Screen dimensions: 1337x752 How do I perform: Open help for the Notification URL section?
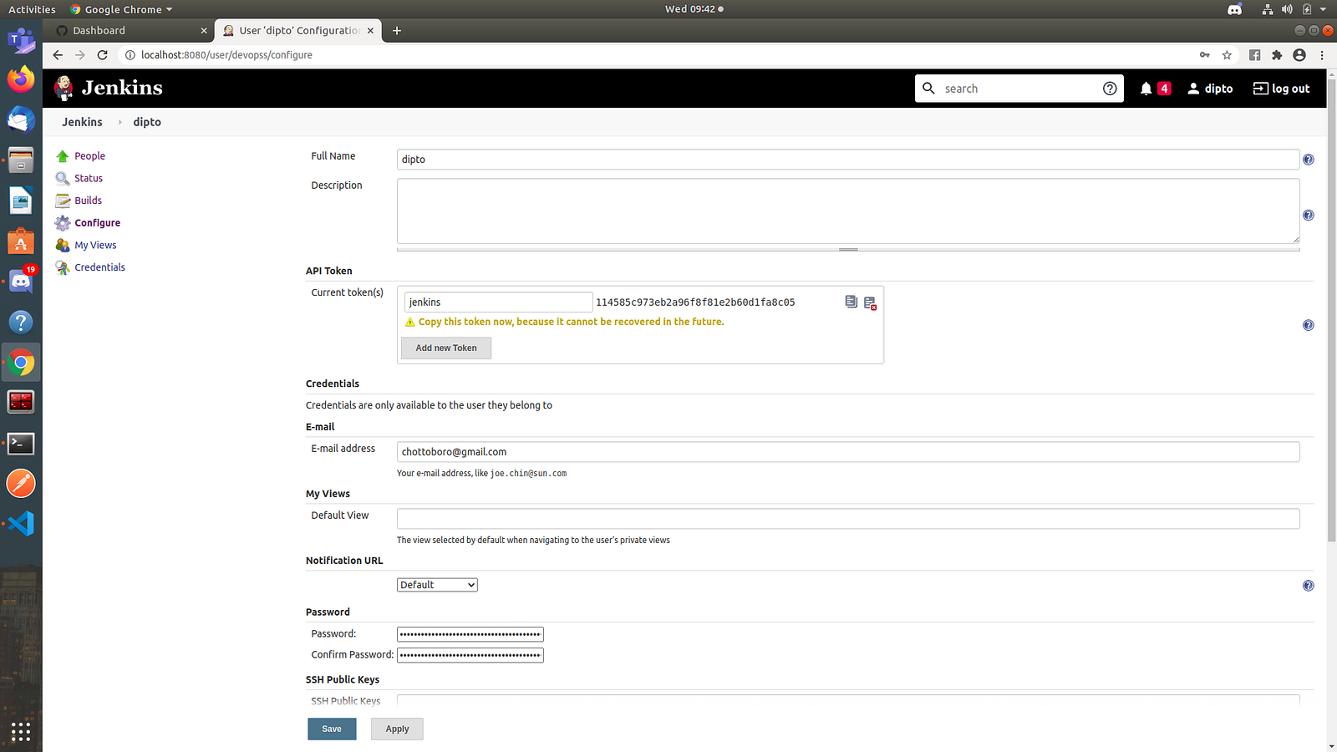click(1309, 586)
